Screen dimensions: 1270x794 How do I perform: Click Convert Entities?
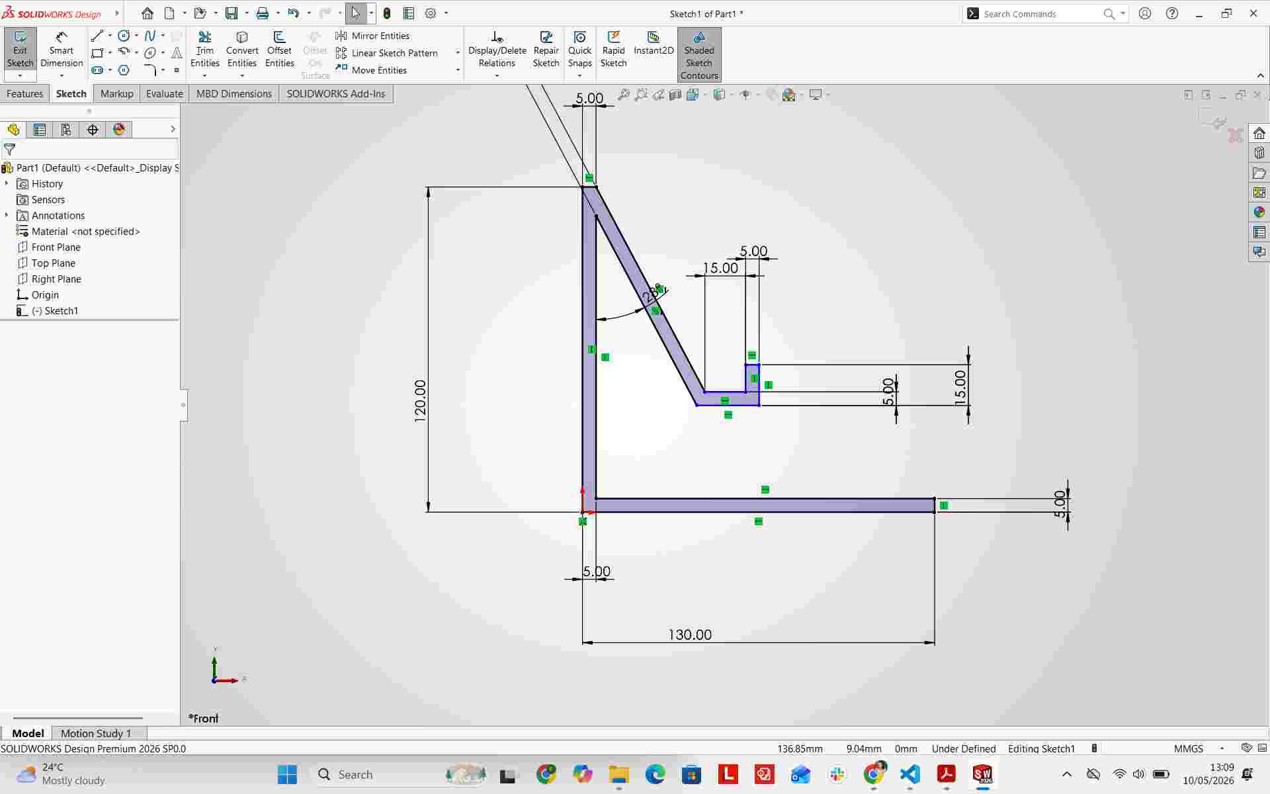click(242, 50)
